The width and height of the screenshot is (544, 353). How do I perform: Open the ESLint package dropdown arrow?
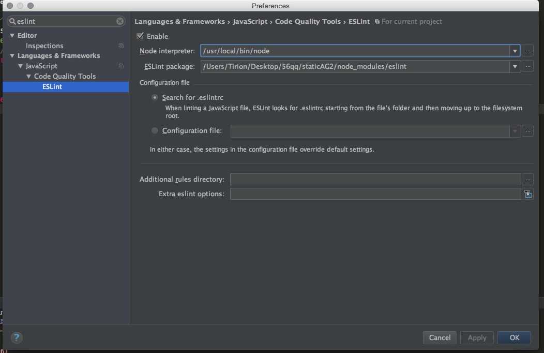[x=515, y=66]
